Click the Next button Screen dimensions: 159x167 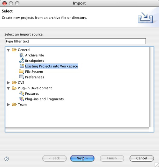82,158
